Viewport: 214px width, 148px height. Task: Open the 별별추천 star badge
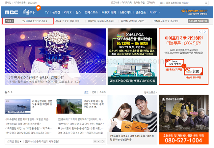[x=38, y=8]
